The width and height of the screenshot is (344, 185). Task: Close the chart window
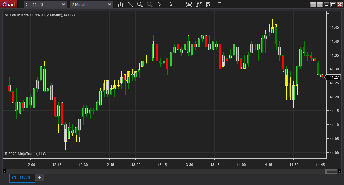coord(340,4)
